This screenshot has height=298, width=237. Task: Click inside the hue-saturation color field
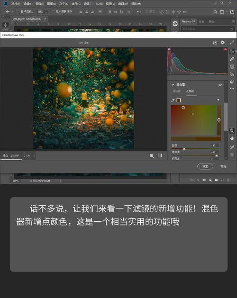(x=193, y=120)
